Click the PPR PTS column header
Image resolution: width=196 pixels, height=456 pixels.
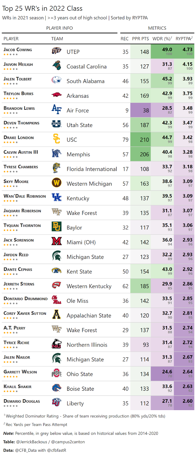140,39
